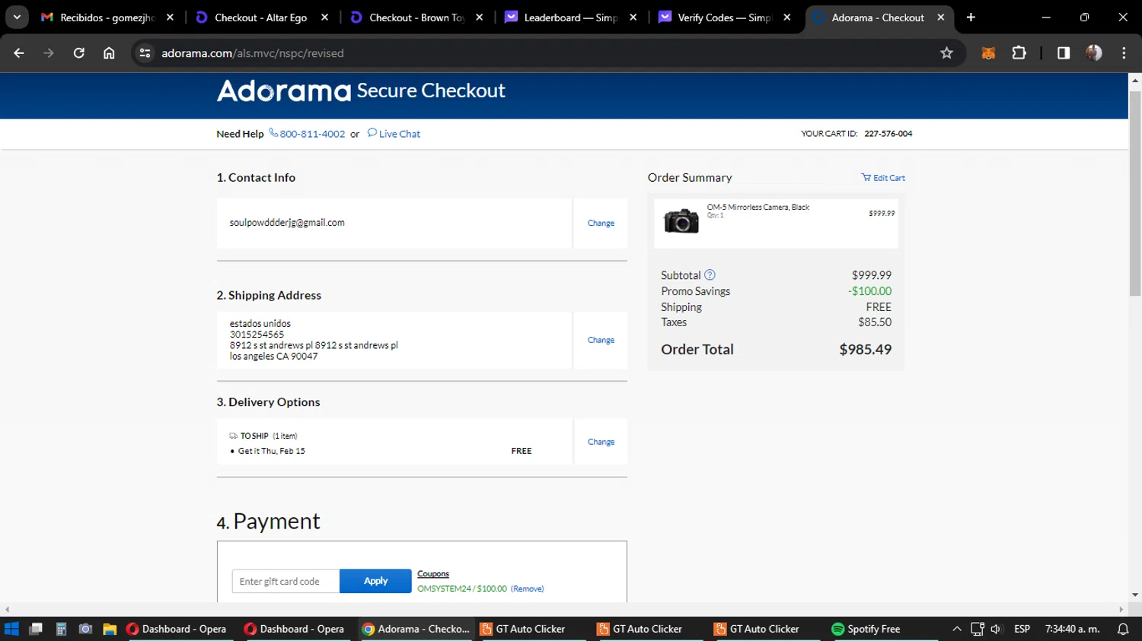Switch to Checkout - Altar Ego tab
1142x641 pixels.
point(261,17)
